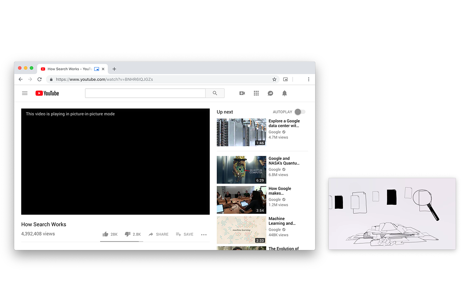Open YouTube hamburger guide menu
Image resolution: width=470 pixels, height=294 pixels.
click(x=25, y=93)
